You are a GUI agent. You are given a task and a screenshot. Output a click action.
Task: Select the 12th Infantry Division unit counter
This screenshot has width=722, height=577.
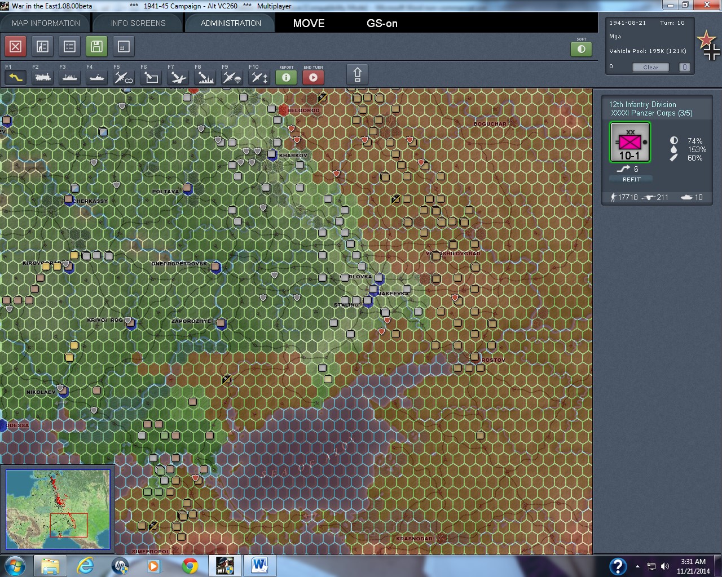[x=630, y=143]
